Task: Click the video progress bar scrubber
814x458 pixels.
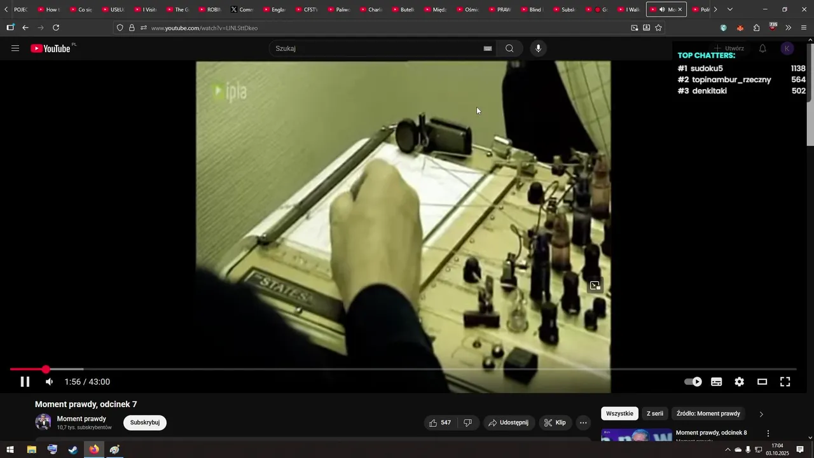Action: tap(46, 370)
